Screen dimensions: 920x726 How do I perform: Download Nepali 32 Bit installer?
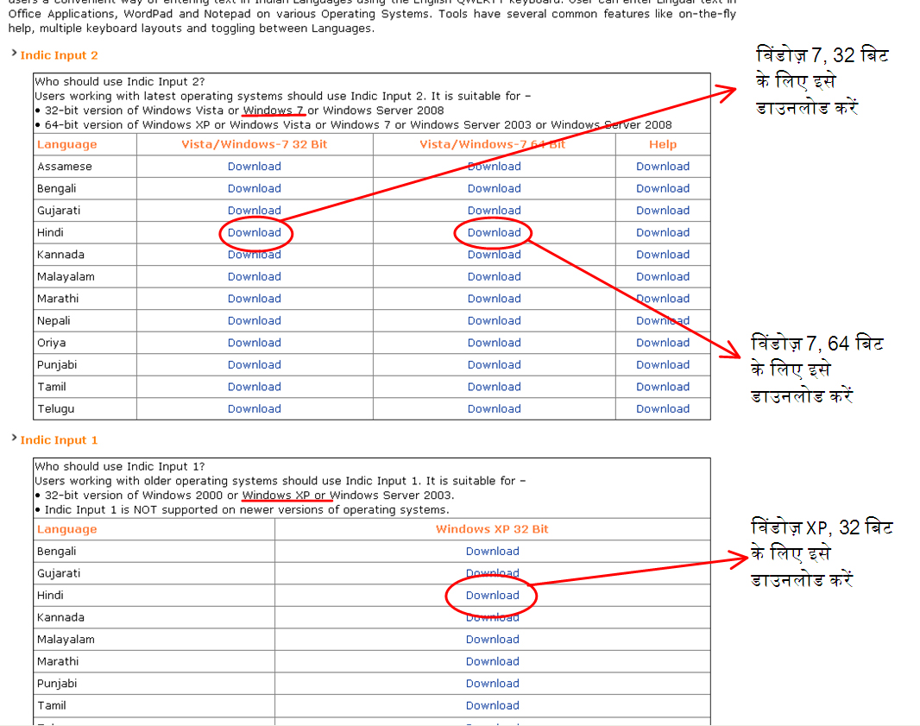(x=254, y=320)
